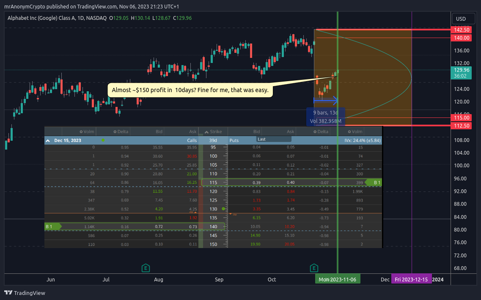The width and height of the screenshot is (481, 300).
Task: Click the 1.91 call bid at strike 135
Action: (159, 218)
